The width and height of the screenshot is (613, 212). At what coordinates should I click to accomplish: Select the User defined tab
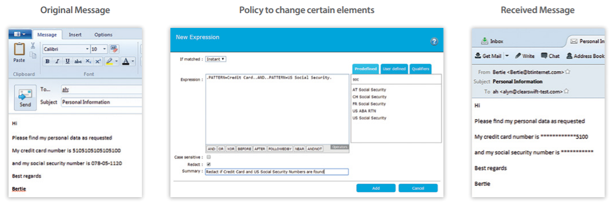point(394,69)
